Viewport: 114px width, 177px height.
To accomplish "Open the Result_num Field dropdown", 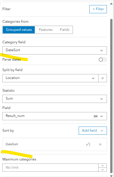I will click(x=55, y=116).
